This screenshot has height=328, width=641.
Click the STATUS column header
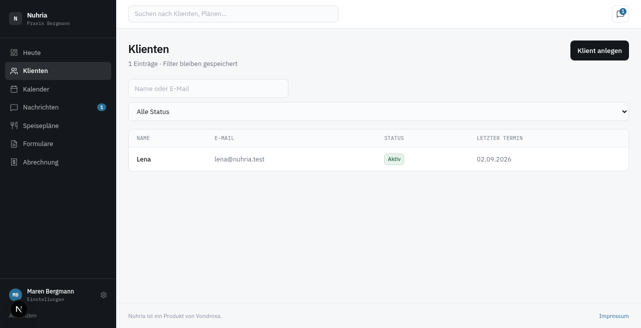(x=394, y=138)
